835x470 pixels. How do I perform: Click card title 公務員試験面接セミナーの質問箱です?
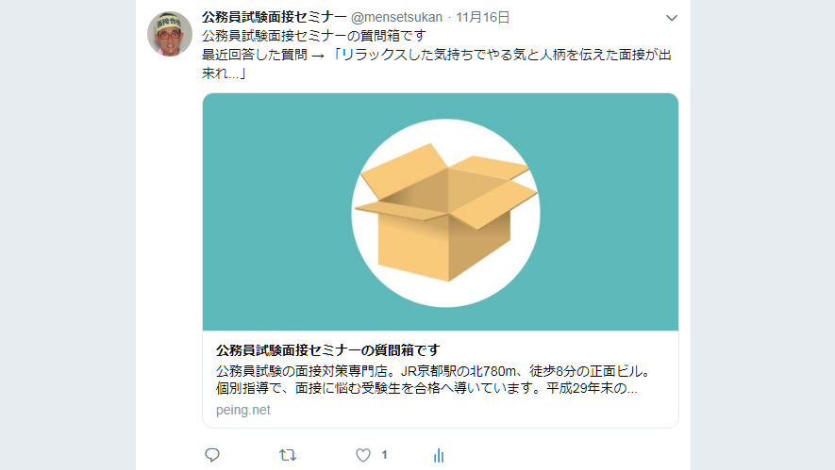328,350
